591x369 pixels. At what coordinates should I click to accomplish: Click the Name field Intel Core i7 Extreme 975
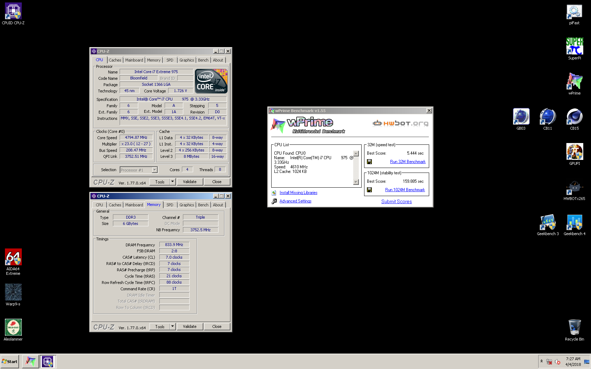click(x=156, y=72)
